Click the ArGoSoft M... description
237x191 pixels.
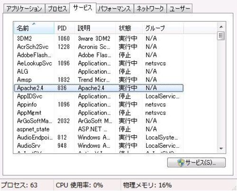click(x=95, y=121)
